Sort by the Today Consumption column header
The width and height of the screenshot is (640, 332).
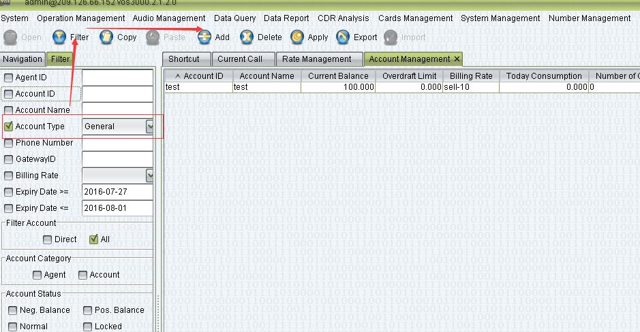pos(544,76)
